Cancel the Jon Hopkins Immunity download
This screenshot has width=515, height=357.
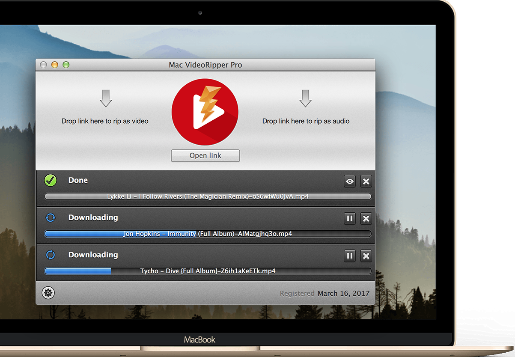point(366,219)
